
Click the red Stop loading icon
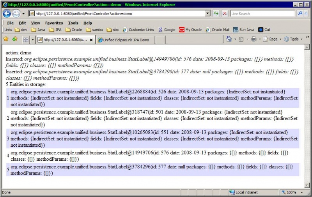(x=225, y=14)
